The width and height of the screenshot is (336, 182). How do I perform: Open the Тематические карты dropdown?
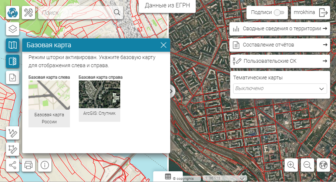click(280, 89)
